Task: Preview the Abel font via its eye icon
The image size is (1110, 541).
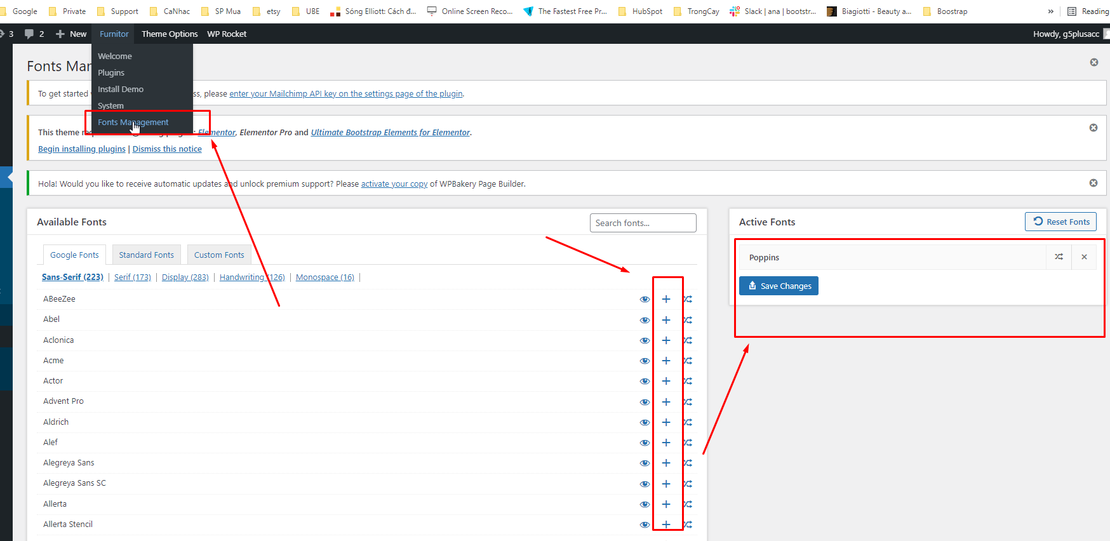Action: [x=645, y=320]
